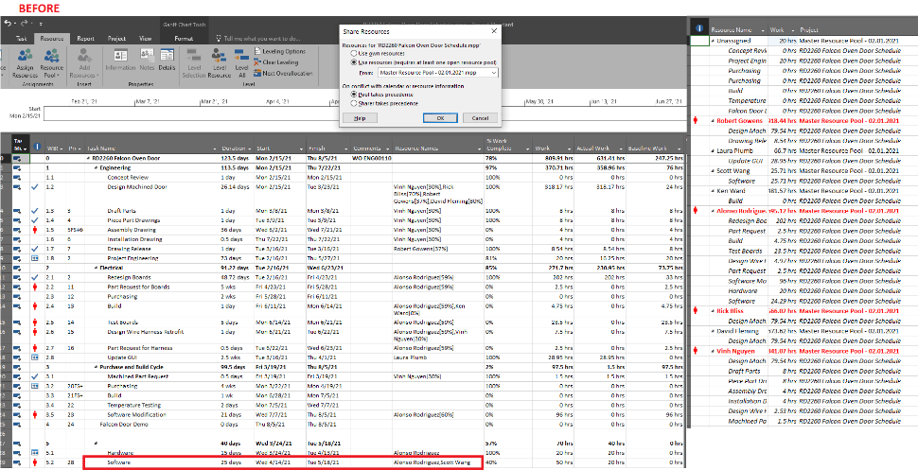
Task: Switch to the Format ribbon tab
Action: pos(184,39)
